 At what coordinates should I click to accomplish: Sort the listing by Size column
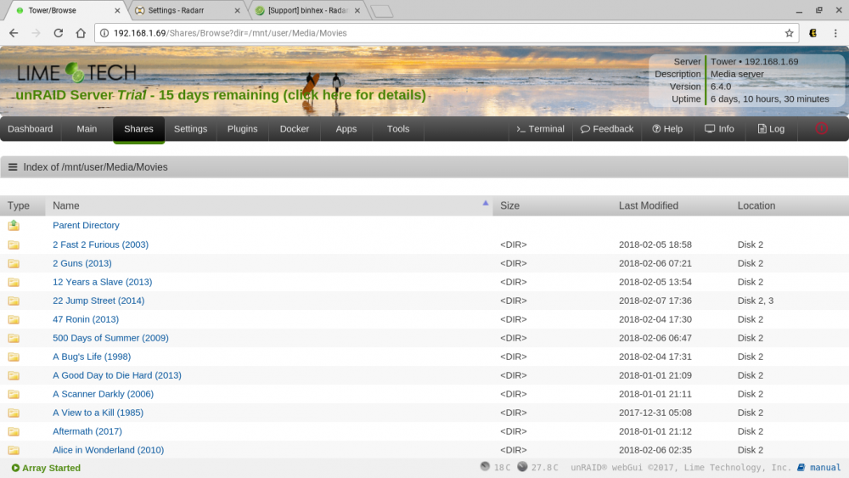click(x=510, y=205)
